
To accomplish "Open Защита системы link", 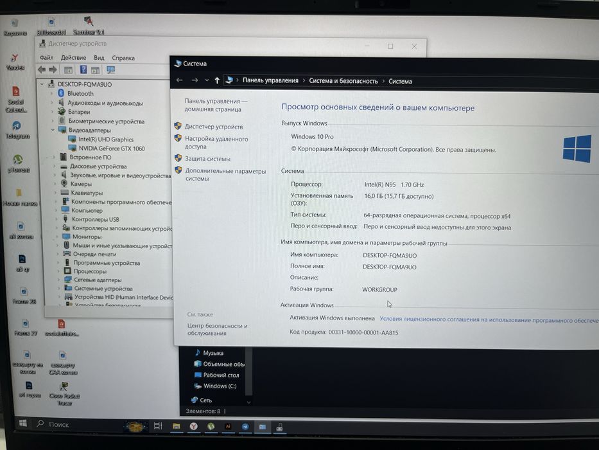I will click(x=208, y=158).
